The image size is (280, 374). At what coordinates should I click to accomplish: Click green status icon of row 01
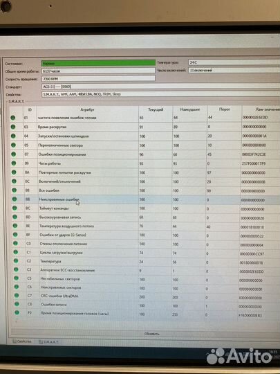[13, 118]
